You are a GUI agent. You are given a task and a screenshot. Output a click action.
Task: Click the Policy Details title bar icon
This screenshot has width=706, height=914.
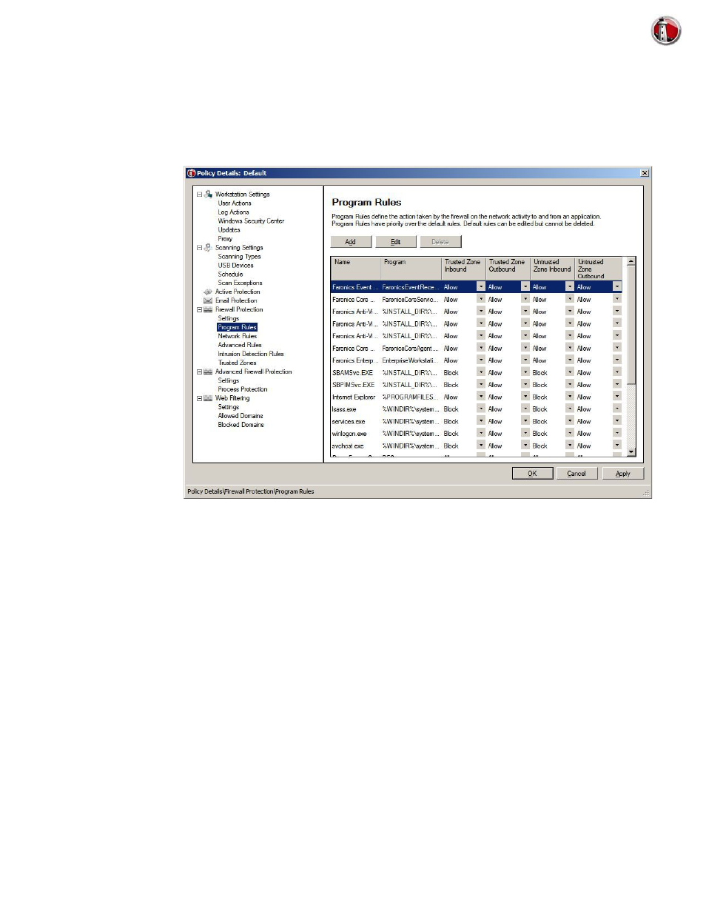coord(191,173)
